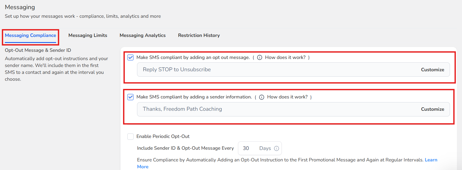Open Learn More link
Viewport: 462px width, 170px height.
click(431, 160)
